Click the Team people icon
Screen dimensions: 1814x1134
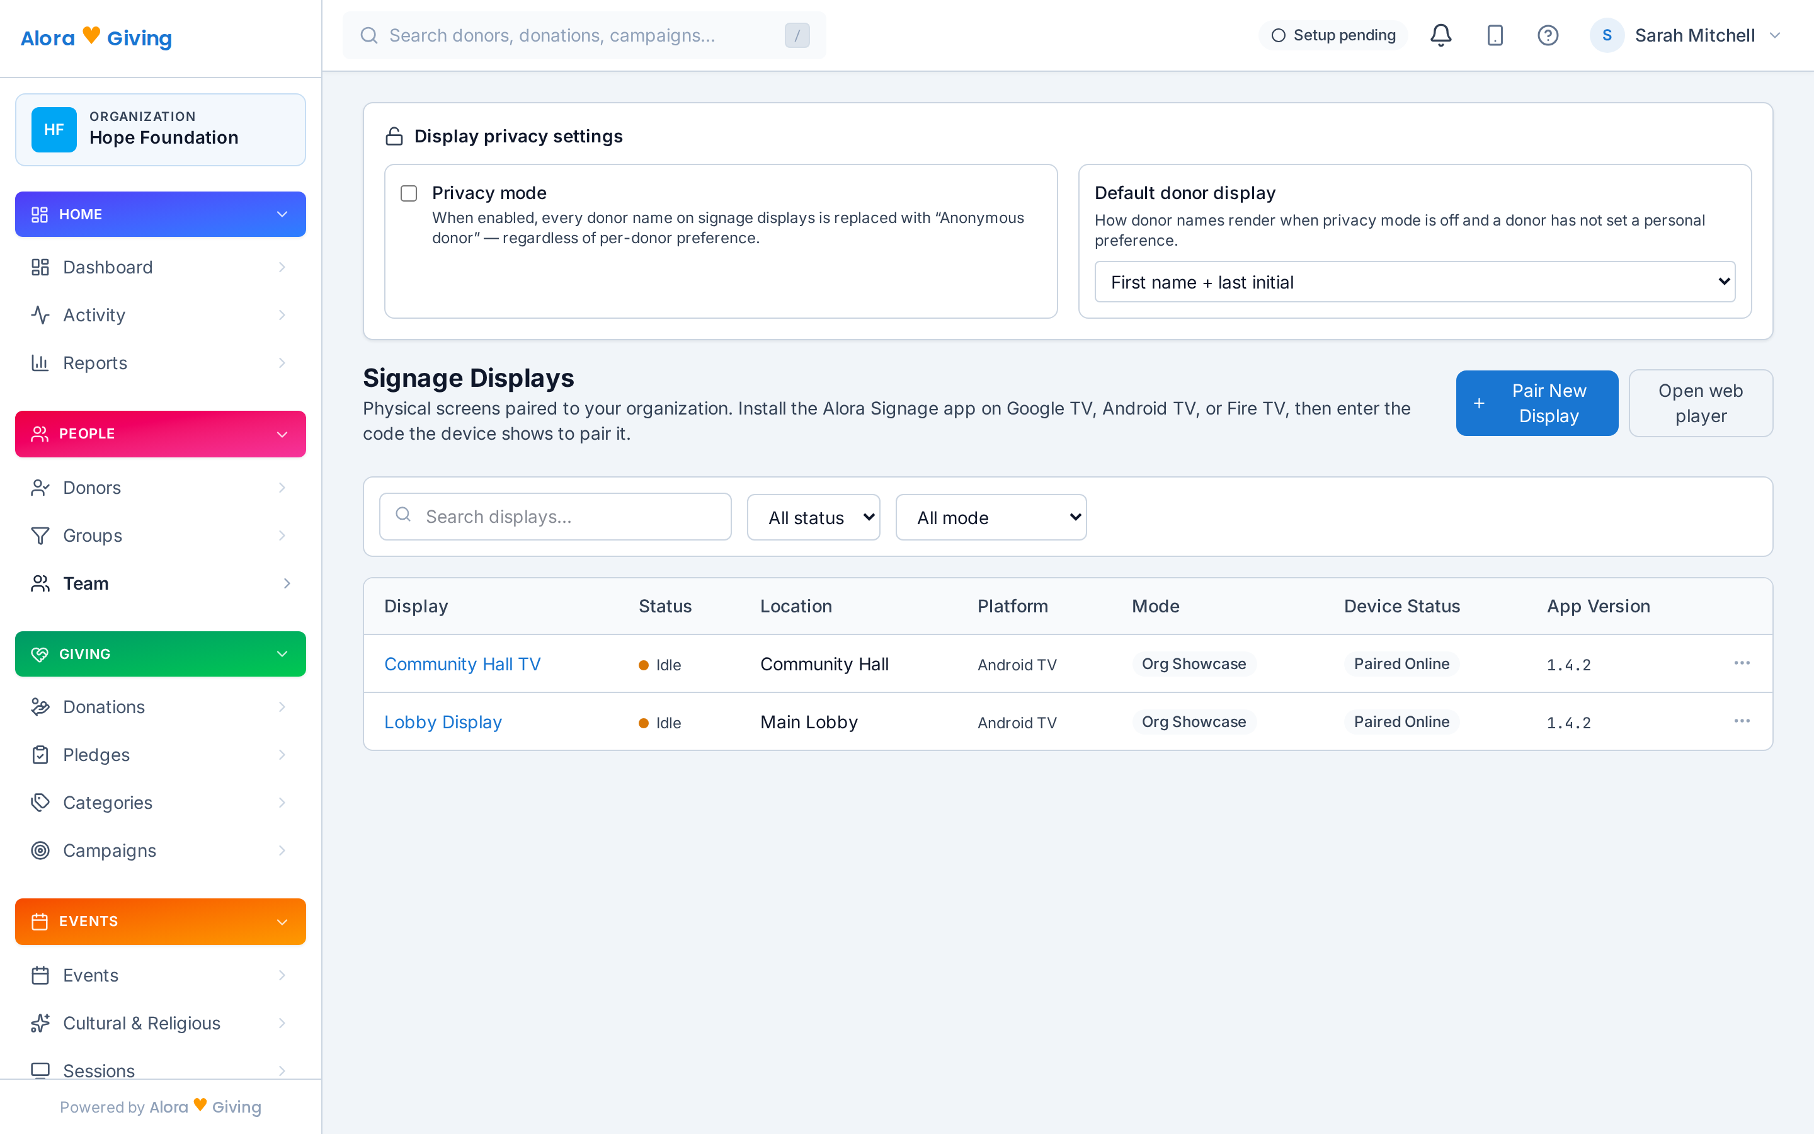[40, 583]
